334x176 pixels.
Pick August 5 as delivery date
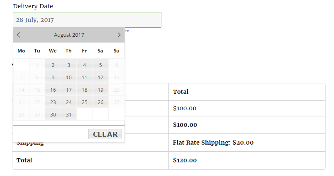click(x=100, y=65)
